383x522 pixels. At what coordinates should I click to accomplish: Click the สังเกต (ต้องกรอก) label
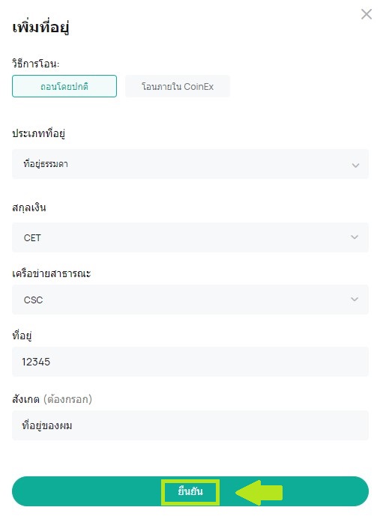coord(52,399)
